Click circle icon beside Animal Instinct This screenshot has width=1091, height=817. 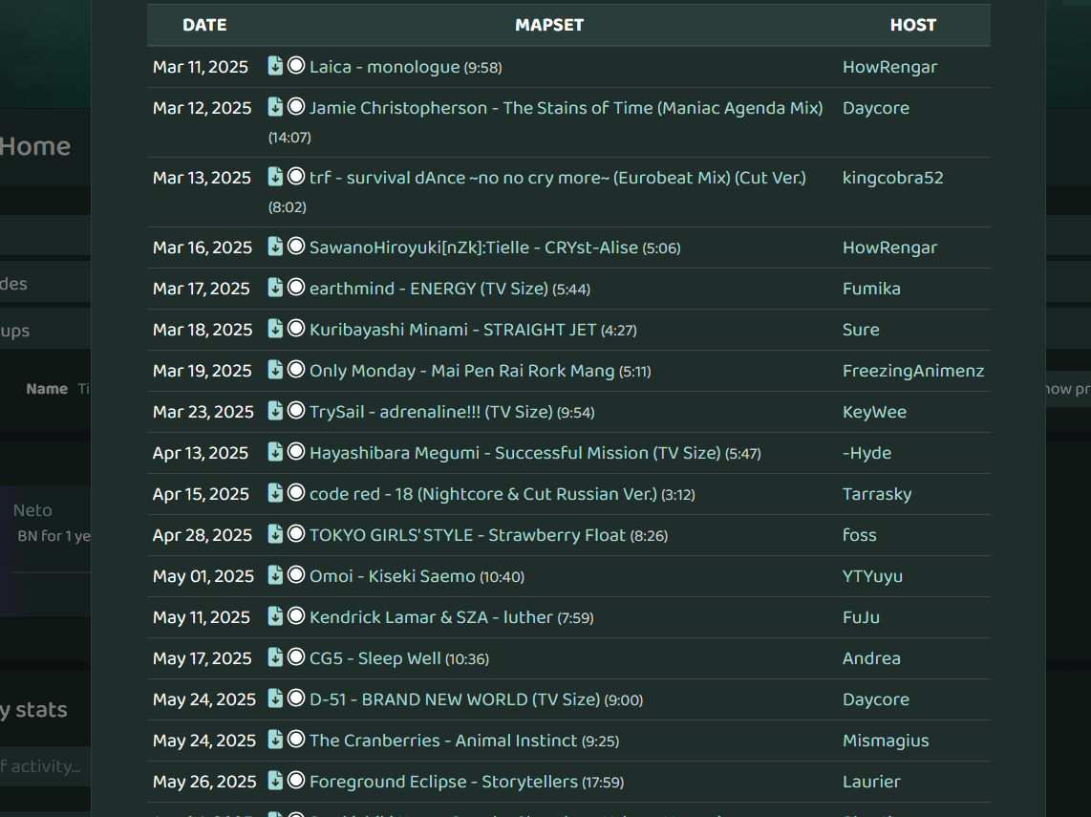tap(296, 739)
